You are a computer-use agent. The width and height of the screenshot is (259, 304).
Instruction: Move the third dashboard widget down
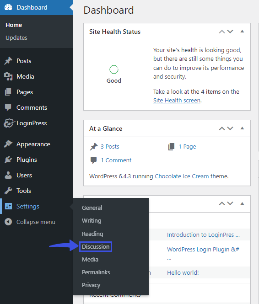[x=230, y=203]
